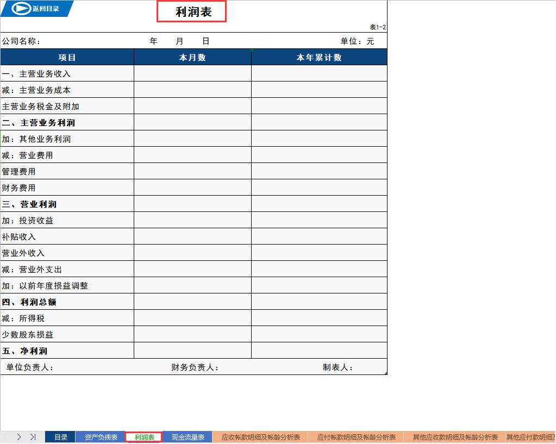The height and width of the screenshot is (444, 556).
Task: Click the active 利润表 sheet tab
Action: pyautogui.click(x=143, y=436)
